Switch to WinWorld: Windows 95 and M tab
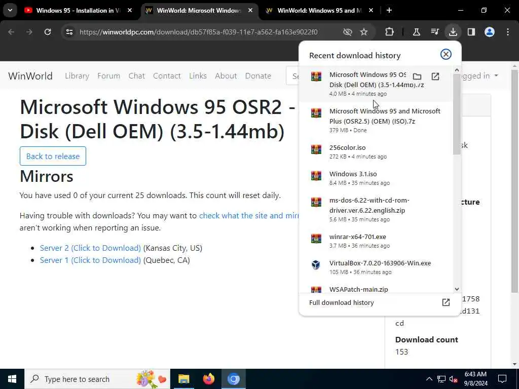The image size is (519, 389). click(319, 11)
